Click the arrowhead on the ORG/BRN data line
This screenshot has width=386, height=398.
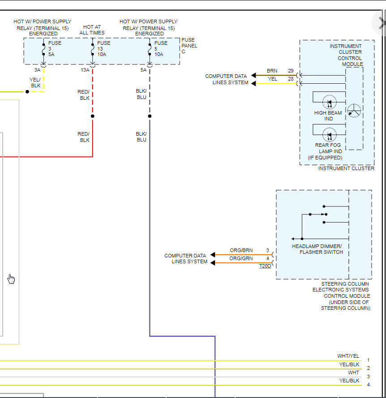pyautogui.click(x=213, y=255)
